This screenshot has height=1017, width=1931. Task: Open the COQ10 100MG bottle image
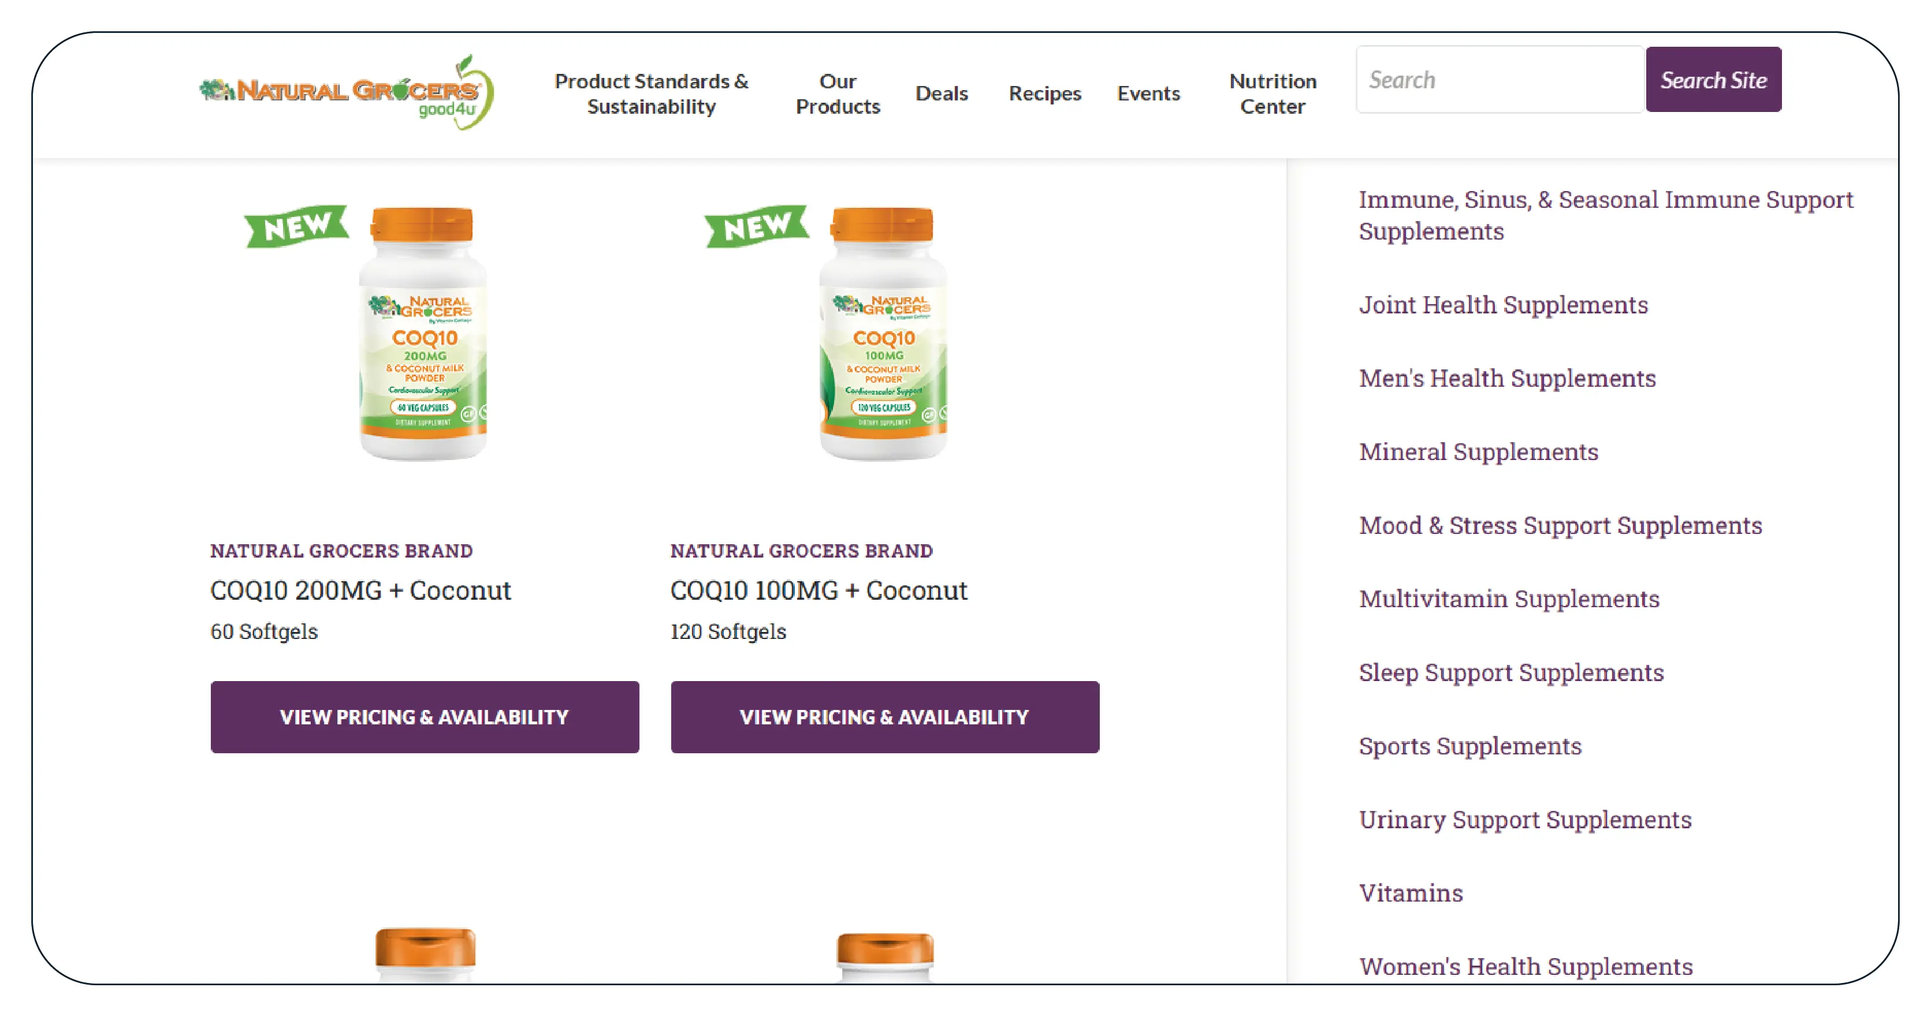884,334
